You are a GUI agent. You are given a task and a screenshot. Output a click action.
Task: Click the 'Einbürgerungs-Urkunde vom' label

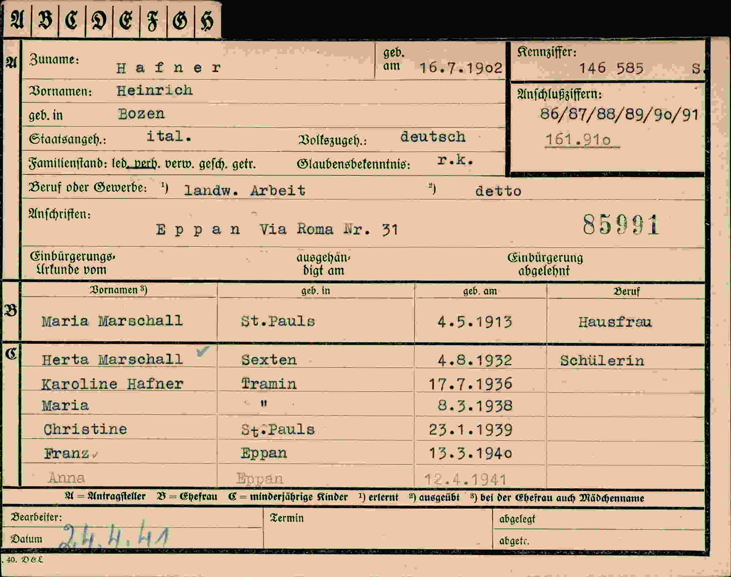(72, 263)
